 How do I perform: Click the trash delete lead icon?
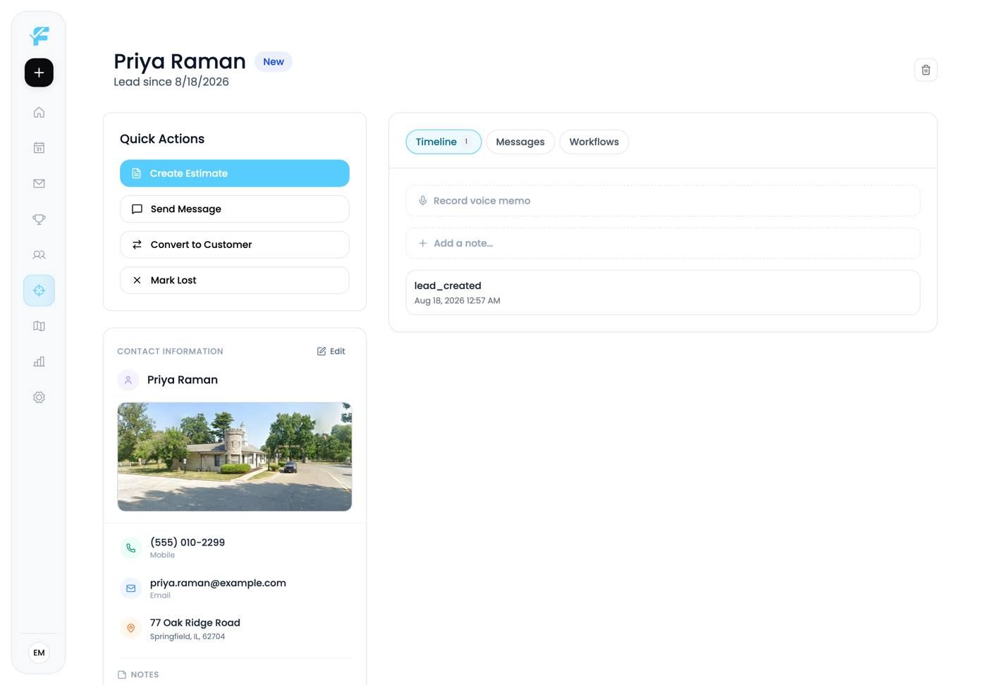click(x=926, y=70)
